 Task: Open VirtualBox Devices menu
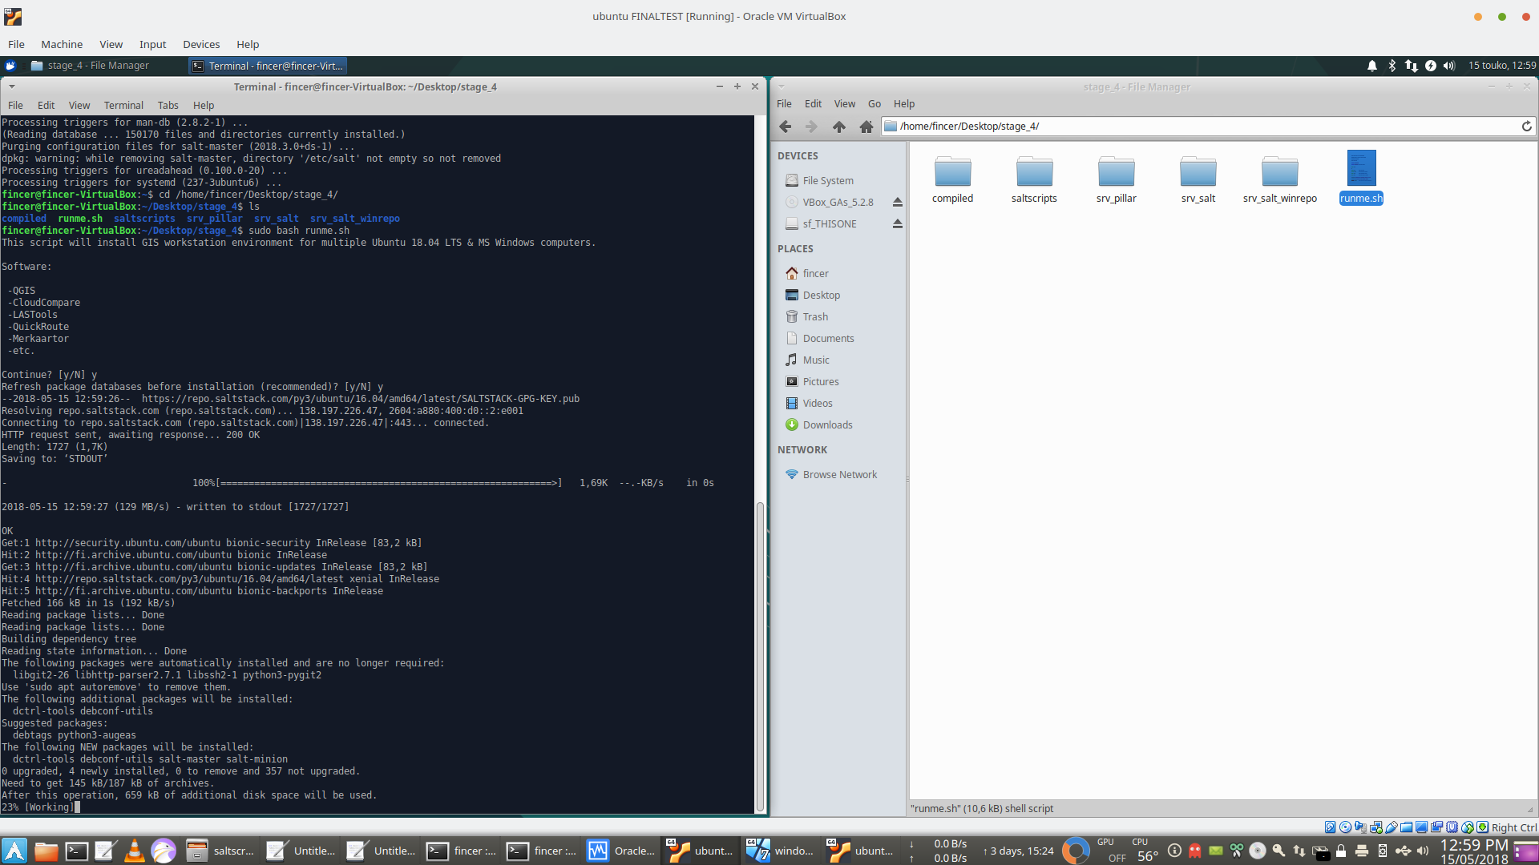200,45
